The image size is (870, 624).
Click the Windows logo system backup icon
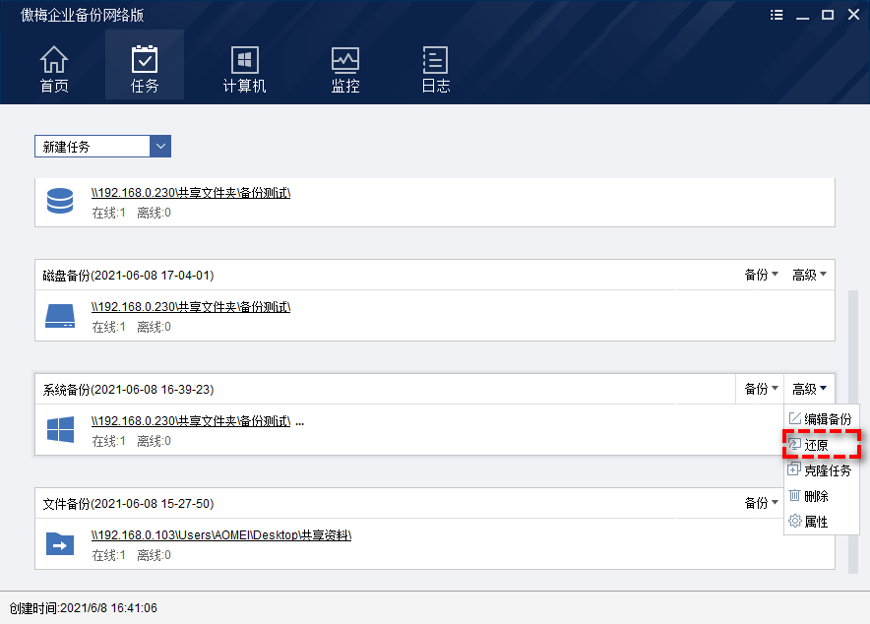click(61, 430)
